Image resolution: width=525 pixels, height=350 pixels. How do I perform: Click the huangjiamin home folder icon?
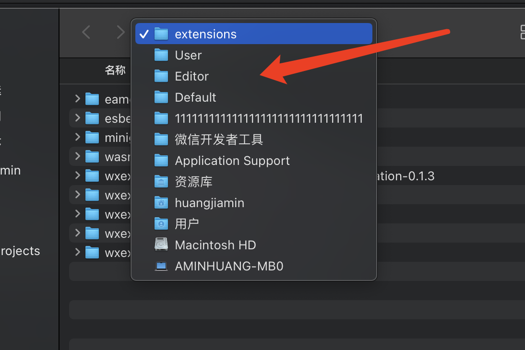[161, 203]
